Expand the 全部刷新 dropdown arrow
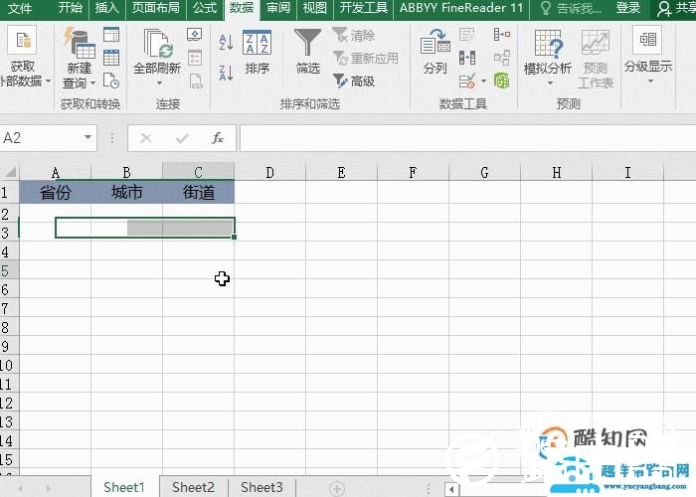Screen dimensions: 696x497 click(x=159, y=83)
